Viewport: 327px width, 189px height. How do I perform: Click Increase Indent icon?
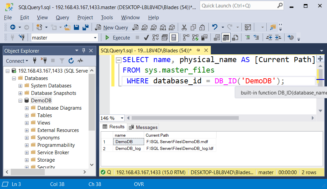(278, 38)
